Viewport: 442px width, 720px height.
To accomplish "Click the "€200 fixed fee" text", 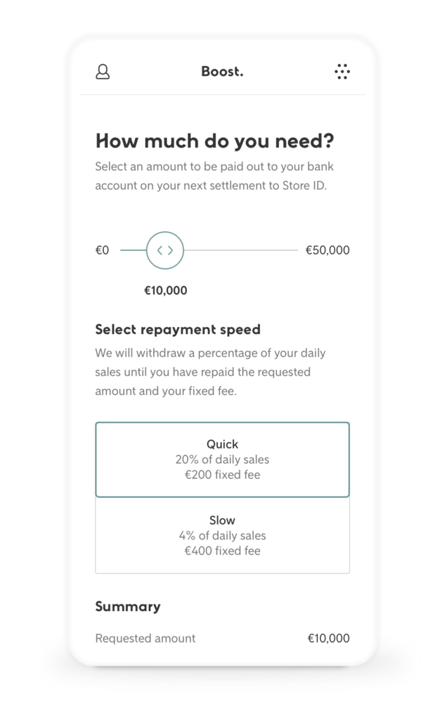I will point(222,475).
